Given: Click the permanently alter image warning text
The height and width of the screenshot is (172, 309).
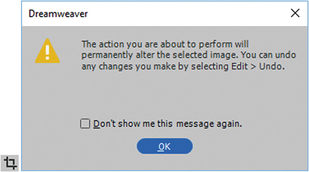Looking at the screenshot, I should pyautogui.click(x=188, y=56).
